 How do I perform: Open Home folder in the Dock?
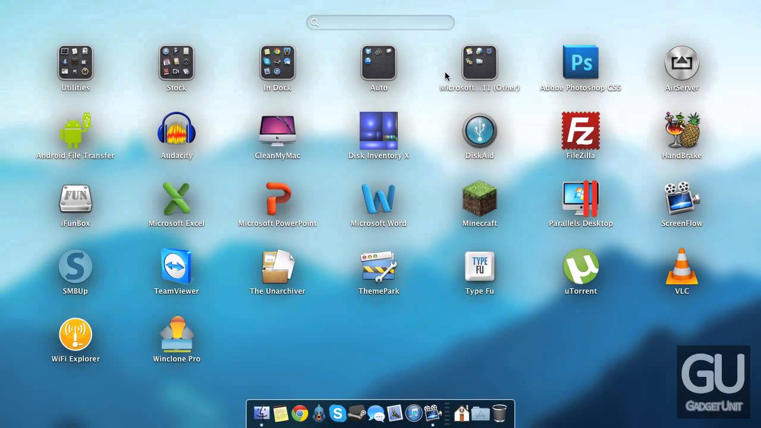[x=461, y=413]
